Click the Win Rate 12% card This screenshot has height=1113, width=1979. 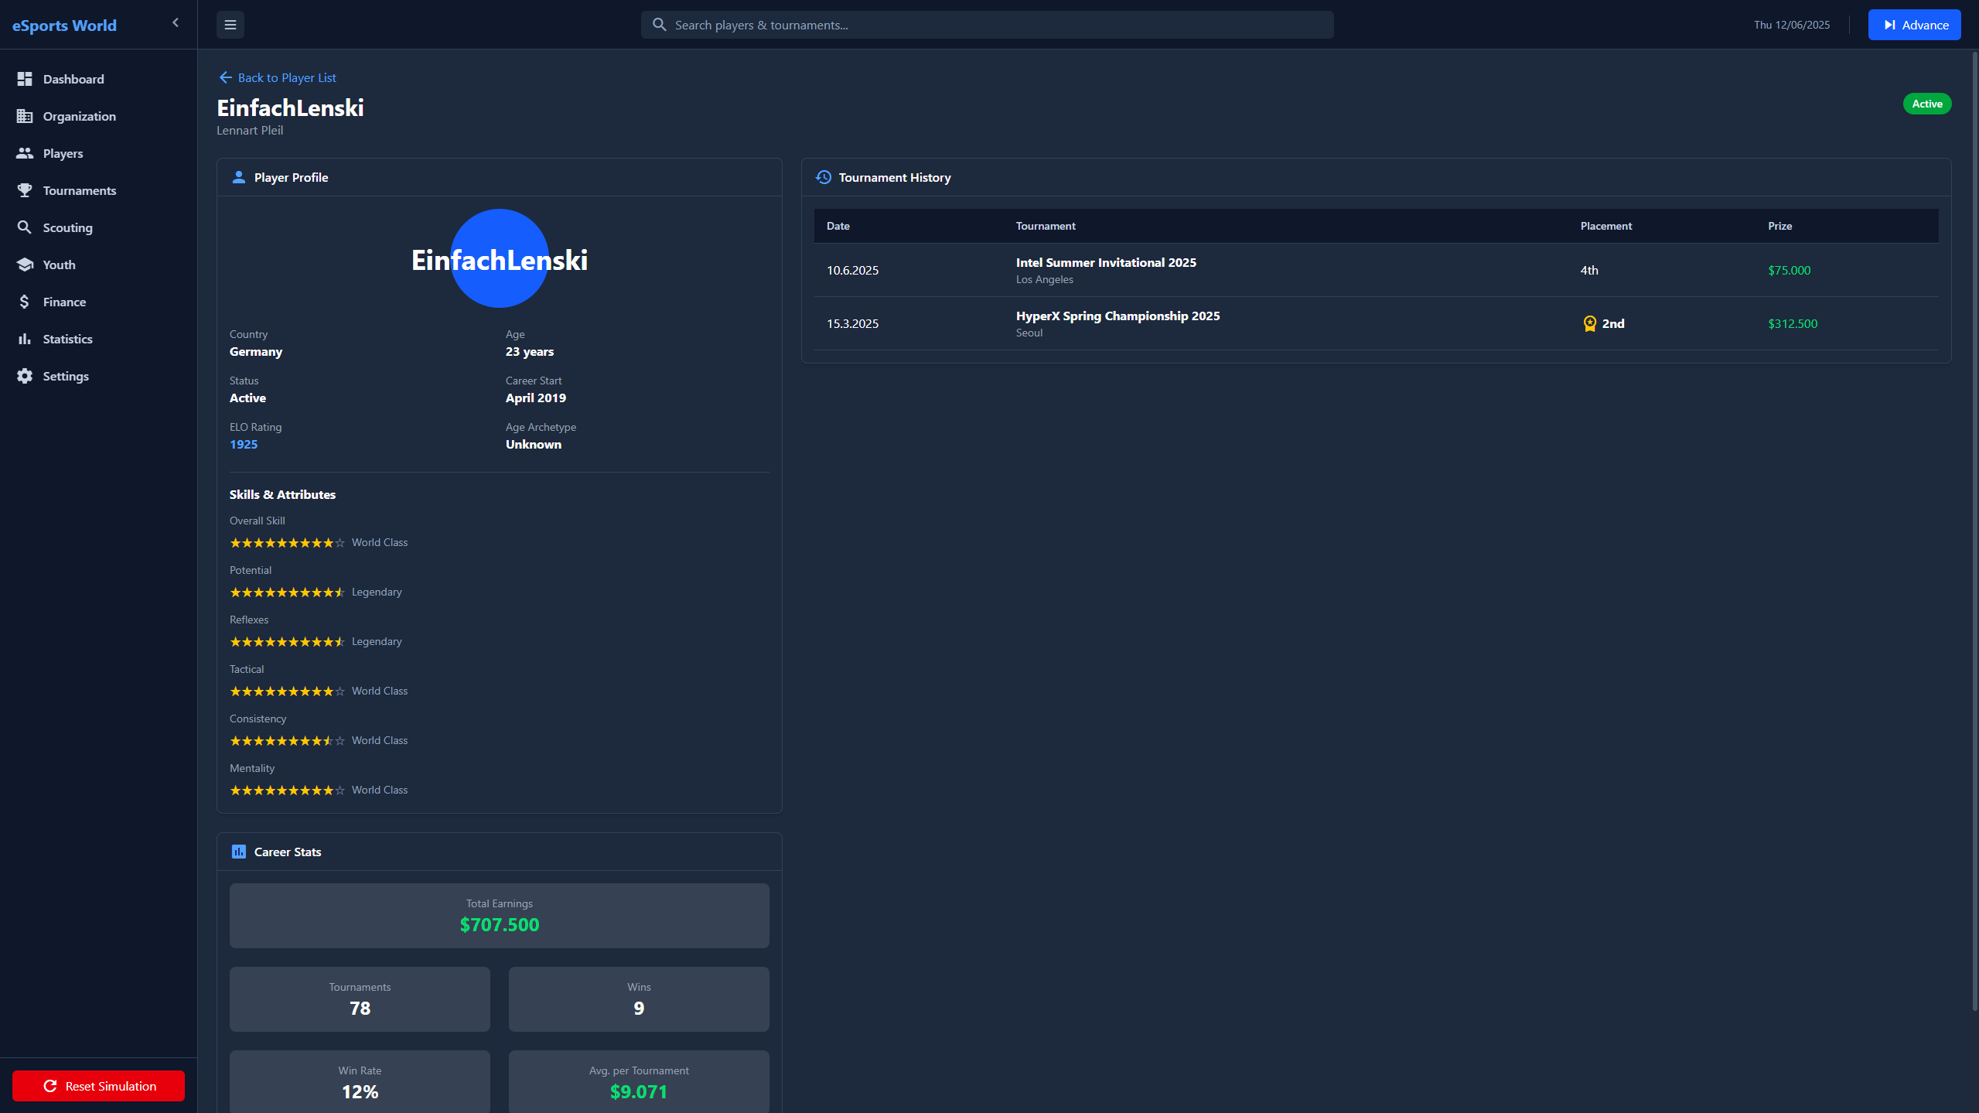(360, 1081)
